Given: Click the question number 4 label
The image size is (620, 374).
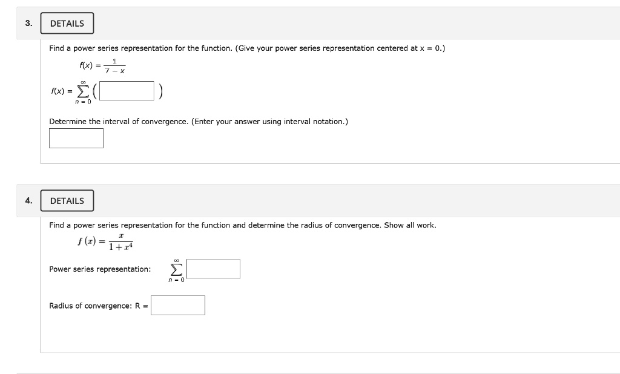Looking at the screenshot, I should point(27,200).
